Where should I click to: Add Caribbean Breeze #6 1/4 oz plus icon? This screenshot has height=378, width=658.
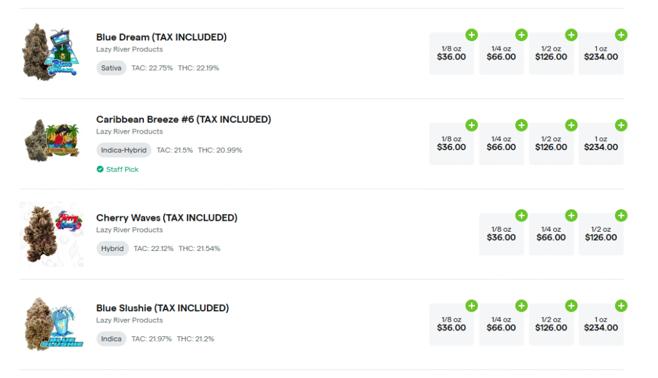coord(521,125)
